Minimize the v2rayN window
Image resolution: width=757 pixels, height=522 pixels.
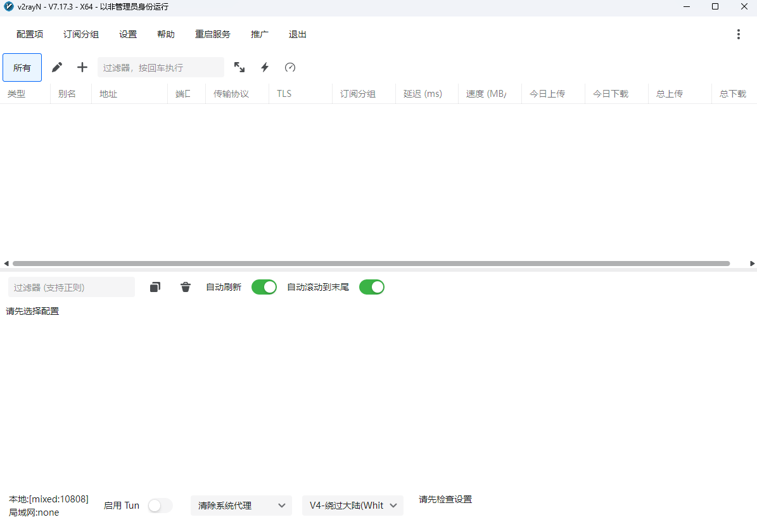pyautogui.click(x=687, y=7)
